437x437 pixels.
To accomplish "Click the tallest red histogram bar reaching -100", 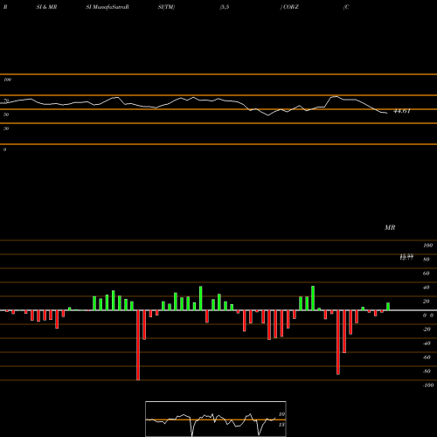I will click(138, 345).
